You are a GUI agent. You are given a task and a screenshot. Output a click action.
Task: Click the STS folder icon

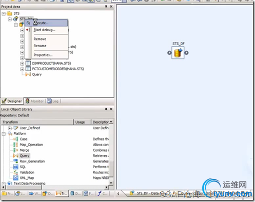(10, 13)
